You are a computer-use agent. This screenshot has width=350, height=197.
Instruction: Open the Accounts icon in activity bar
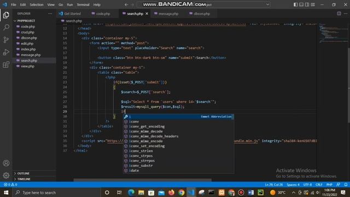click(x=6, y=163)
